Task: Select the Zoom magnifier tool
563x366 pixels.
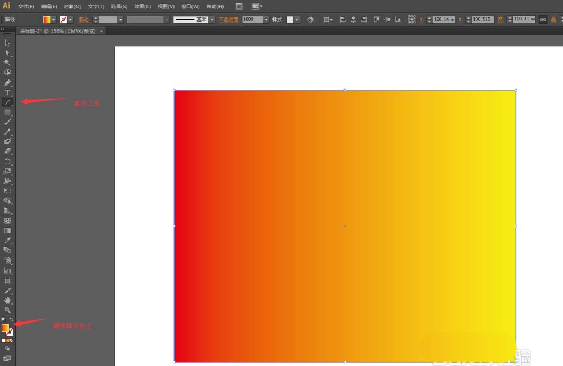Action: [x=7, y=310]
